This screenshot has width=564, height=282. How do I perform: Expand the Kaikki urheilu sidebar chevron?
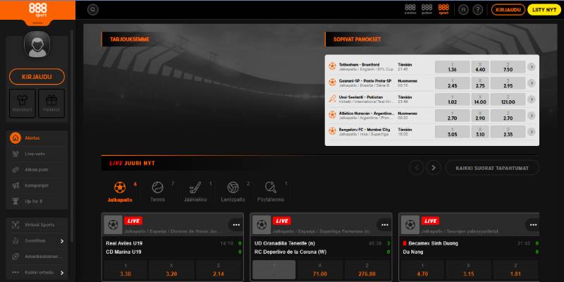tap(62, 272)
